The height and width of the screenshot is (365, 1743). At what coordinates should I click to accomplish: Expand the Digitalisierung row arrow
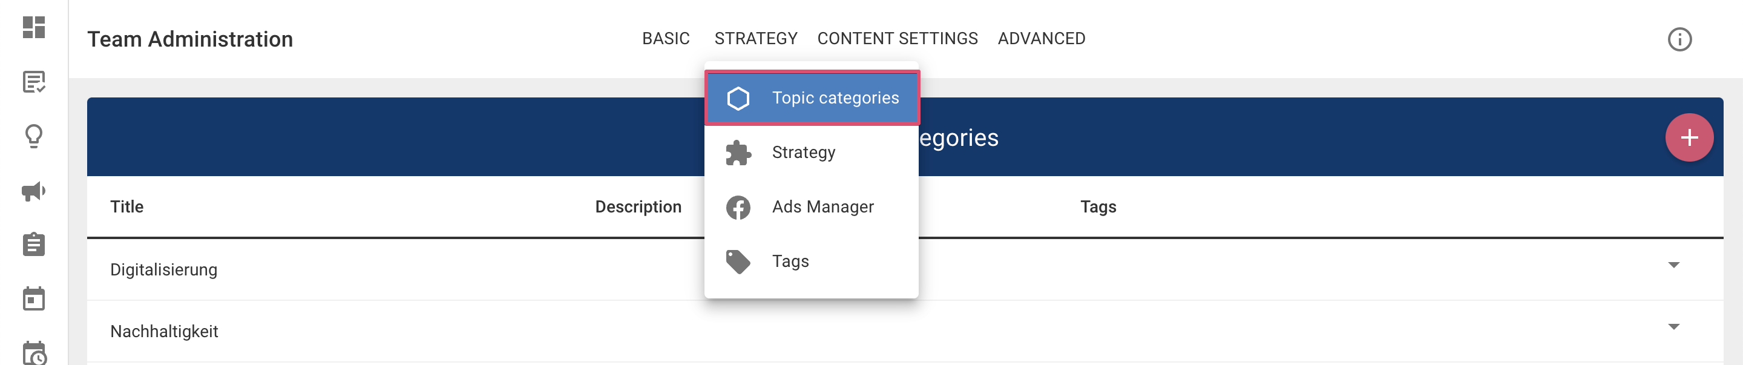tap(1673, 265)
